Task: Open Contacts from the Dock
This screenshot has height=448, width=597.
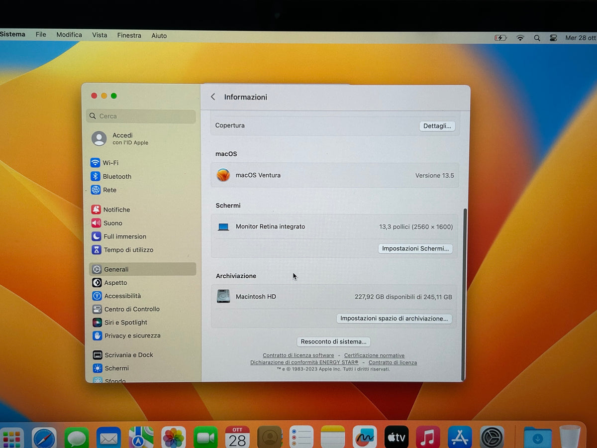Action: click(x=270, y=438)
